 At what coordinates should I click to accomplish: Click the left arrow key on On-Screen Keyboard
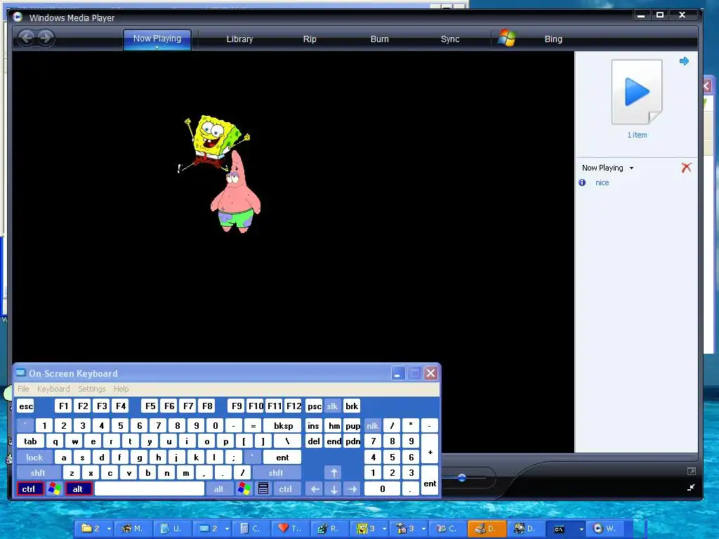click(315, 489)
